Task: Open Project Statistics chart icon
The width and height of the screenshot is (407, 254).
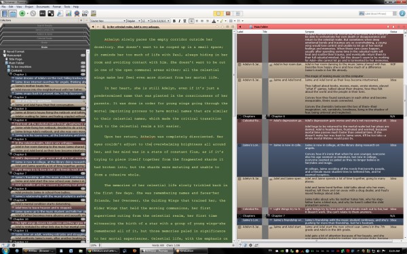Action: coord(69,14)
